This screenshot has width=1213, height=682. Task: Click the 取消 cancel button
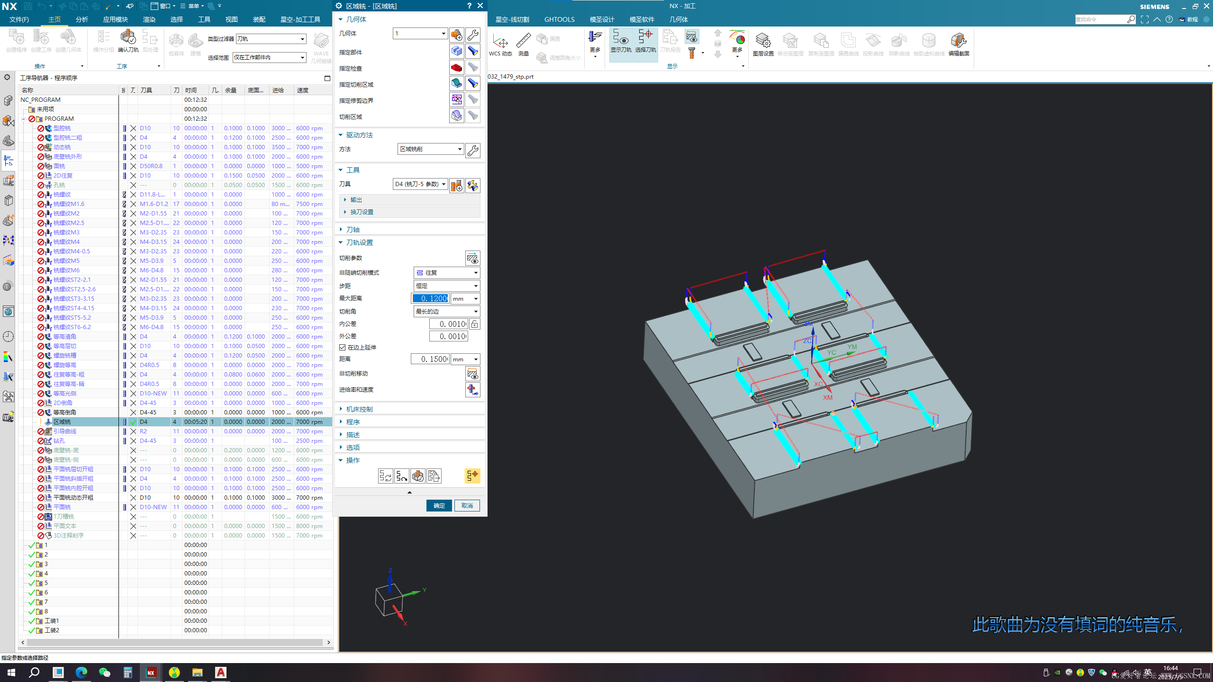pos(467,505)
